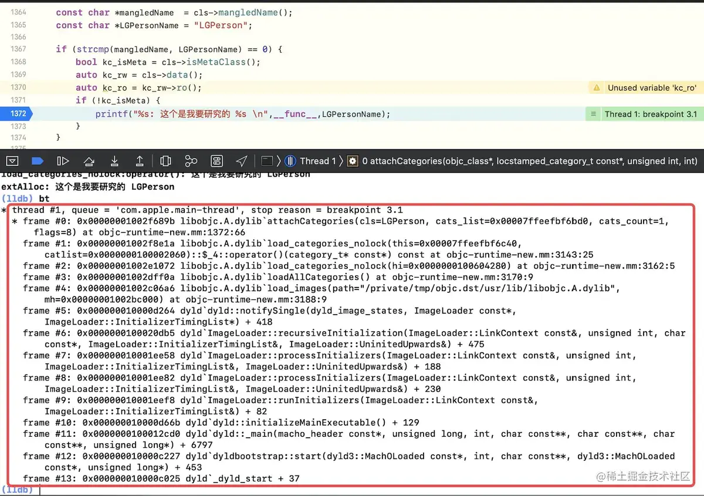Click the breakpoint marker on line 1372
This screenshot has height=496, width=704.
pyautogui.click(x=16, y=114)
